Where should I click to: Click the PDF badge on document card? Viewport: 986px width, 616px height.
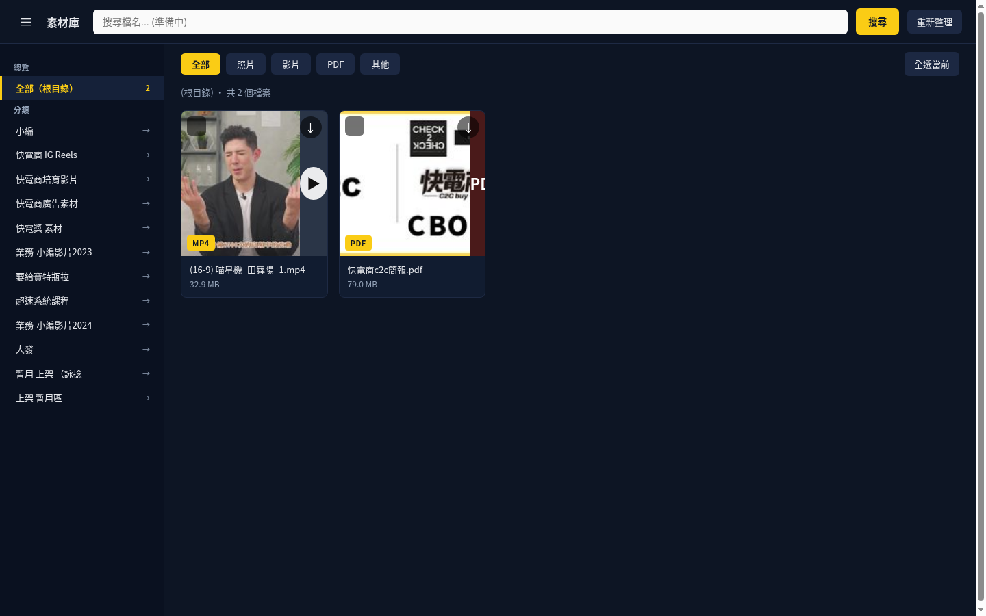pos(358,243)
